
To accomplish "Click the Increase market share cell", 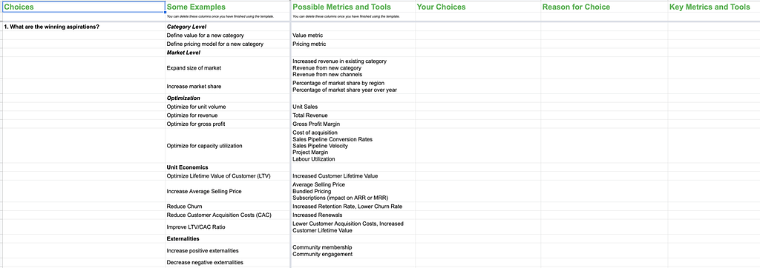I will (228, 86).
